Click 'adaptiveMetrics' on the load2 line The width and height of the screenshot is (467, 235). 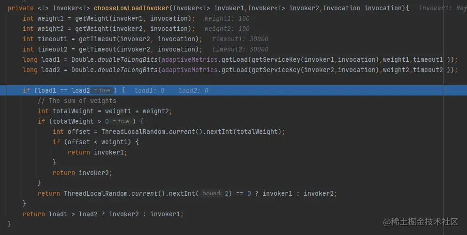pos(190,70)
